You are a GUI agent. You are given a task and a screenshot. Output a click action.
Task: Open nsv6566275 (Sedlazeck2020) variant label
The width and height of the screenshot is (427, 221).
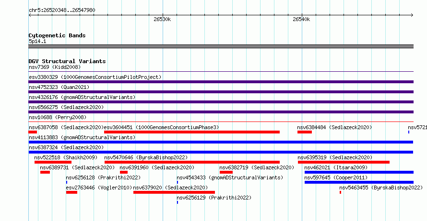point(66,107)
